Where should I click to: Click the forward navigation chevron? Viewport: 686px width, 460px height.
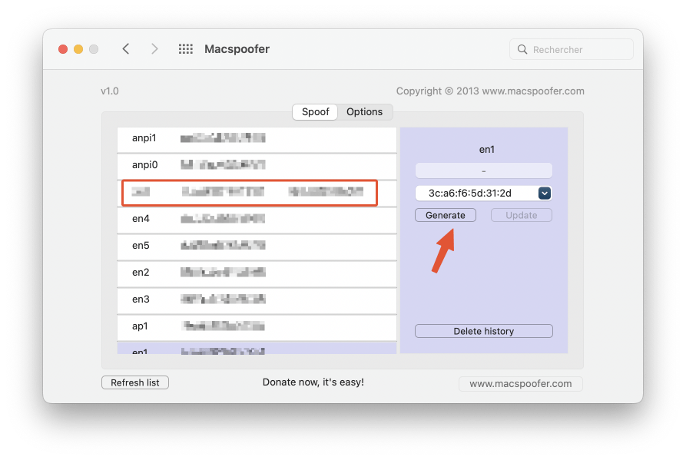pyautogui.click(x=154, y=48)
